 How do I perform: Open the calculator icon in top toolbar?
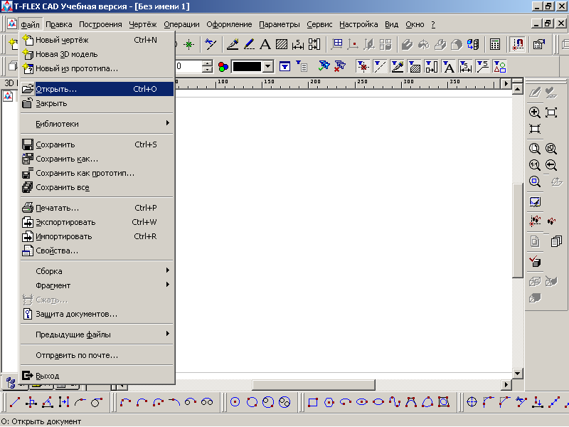tap(495, 44)
